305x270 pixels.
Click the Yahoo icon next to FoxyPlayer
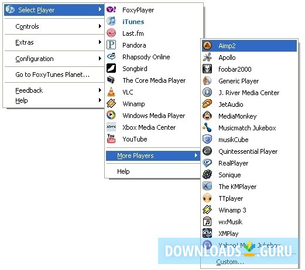(111, 9)
